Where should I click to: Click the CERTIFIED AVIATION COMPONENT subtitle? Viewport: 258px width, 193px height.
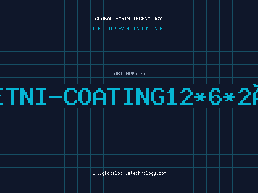click(129, 28)
